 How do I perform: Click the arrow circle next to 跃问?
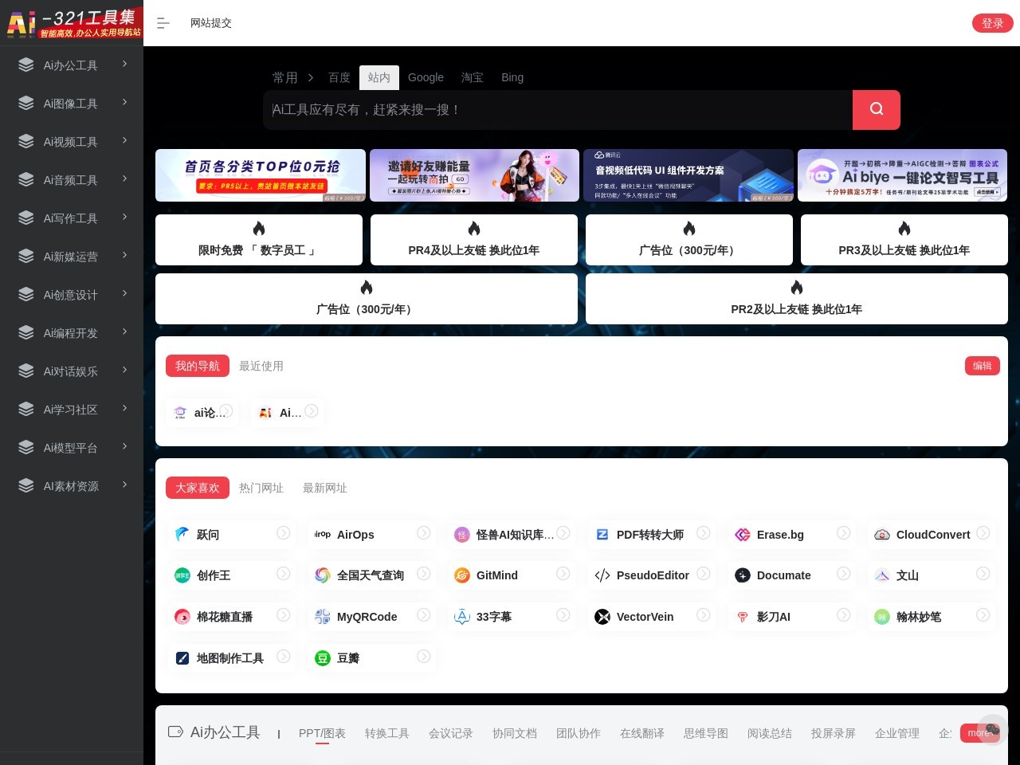[284, 533]
